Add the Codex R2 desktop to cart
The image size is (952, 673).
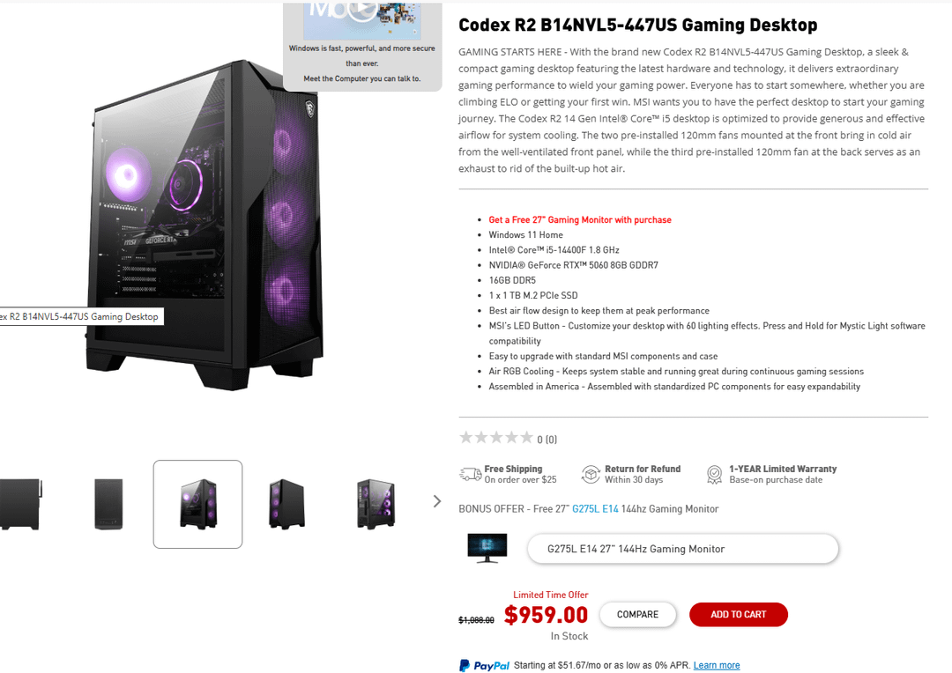(x=739, y=614)
